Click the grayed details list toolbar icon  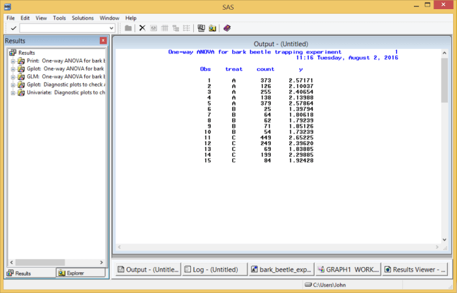click(187, 28)
